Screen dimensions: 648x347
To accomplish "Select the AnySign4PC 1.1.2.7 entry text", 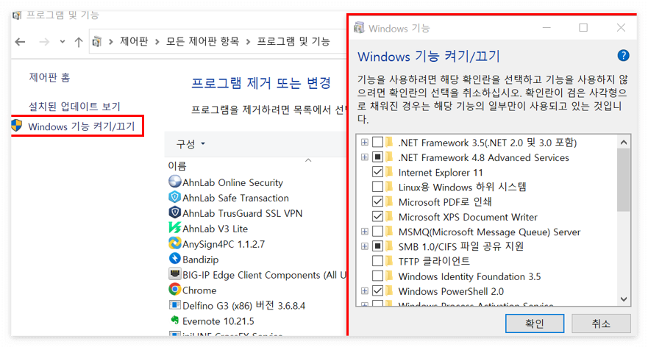I will [x=224, y=244].
